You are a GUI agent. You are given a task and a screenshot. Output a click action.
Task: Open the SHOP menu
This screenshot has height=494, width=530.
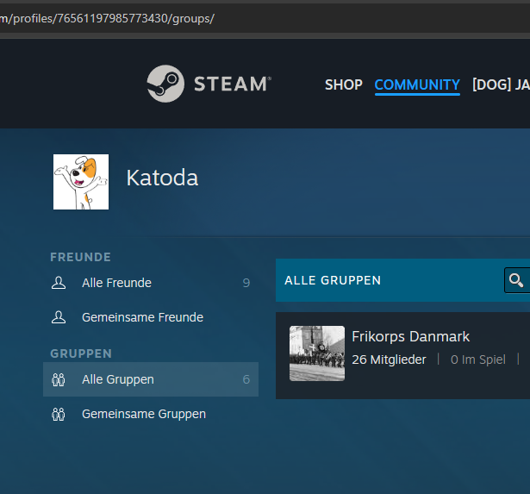tap(343, 84)
